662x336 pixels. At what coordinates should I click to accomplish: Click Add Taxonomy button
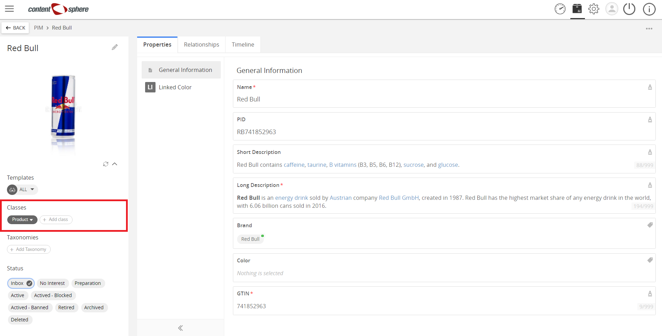coord(29,249)
